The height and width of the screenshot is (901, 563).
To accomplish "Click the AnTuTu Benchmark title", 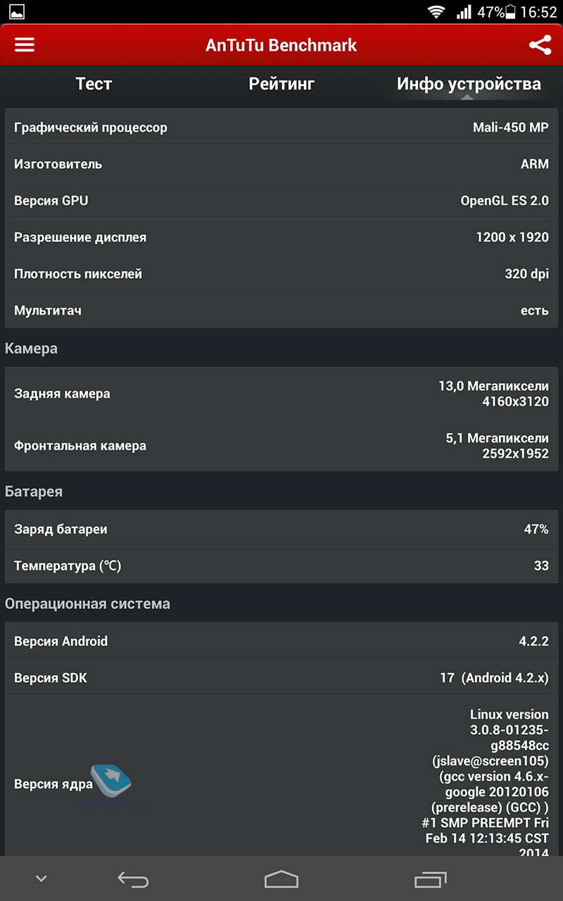I will 281,45.
